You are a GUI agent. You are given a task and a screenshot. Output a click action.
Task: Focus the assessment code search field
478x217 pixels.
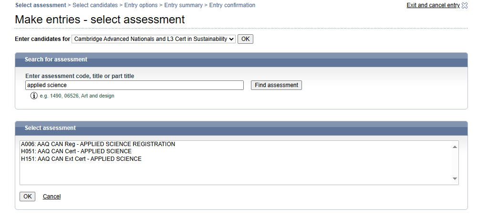(x=135, y=85)
